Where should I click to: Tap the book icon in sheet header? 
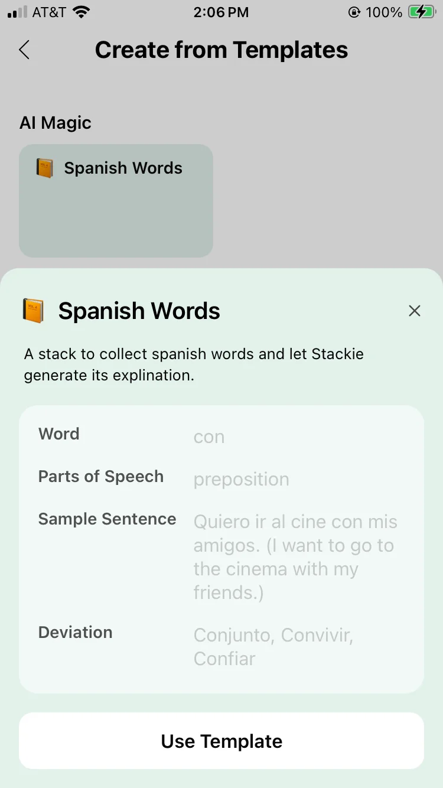(x=34, y=311)
